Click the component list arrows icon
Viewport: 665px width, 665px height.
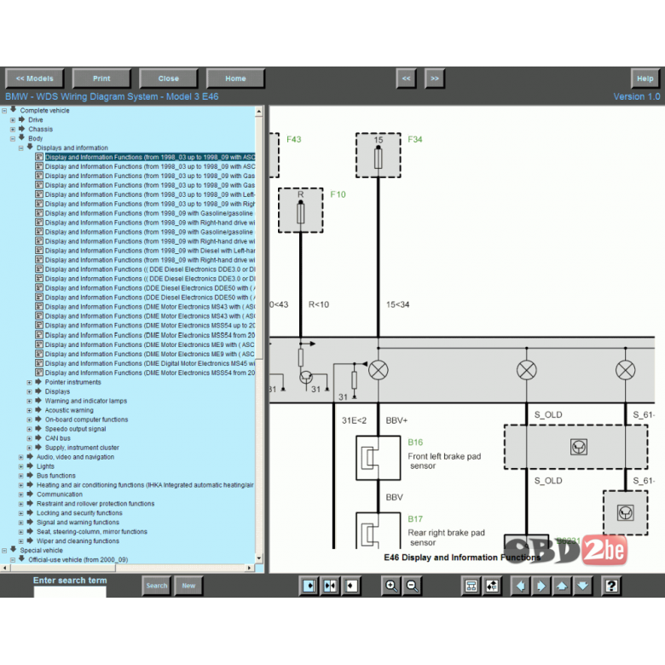pos(492,586)
